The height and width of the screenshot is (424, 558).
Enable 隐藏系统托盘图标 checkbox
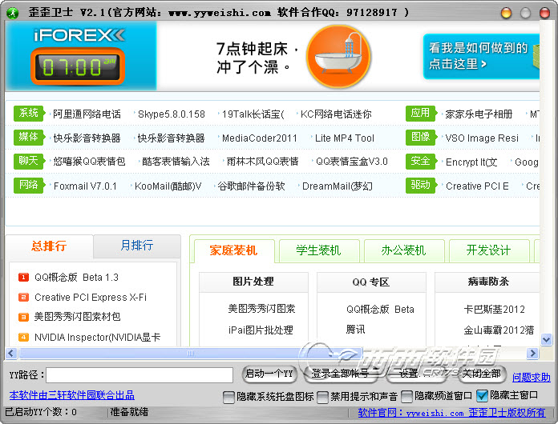coord(228,397)
